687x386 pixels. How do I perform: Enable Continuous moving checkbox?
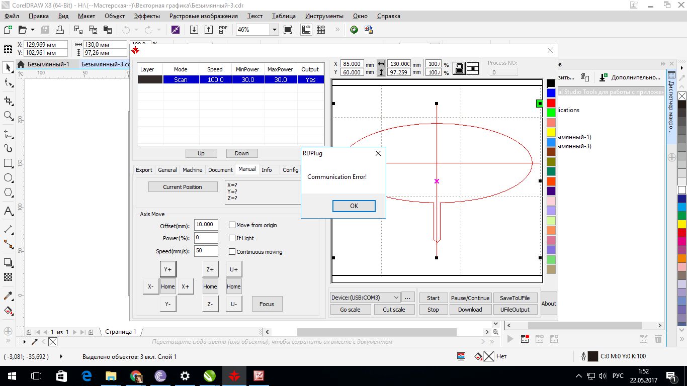click(x=232, y=252)
